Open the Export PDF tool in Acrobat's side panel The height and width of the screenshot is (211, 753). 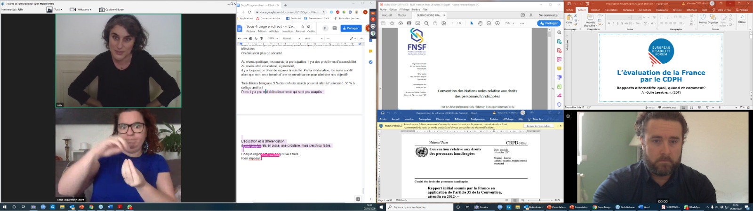coord(559,42)
